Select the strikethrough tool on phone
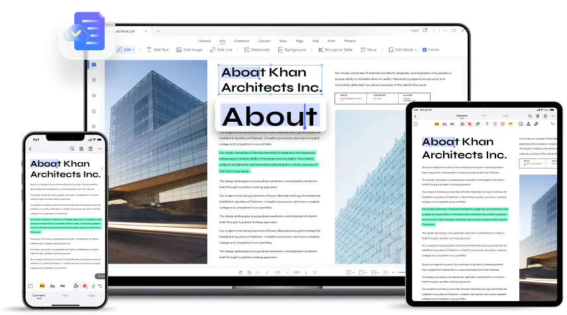The height and width of the screenshot is (315, 567). click(x=62, y=286)
